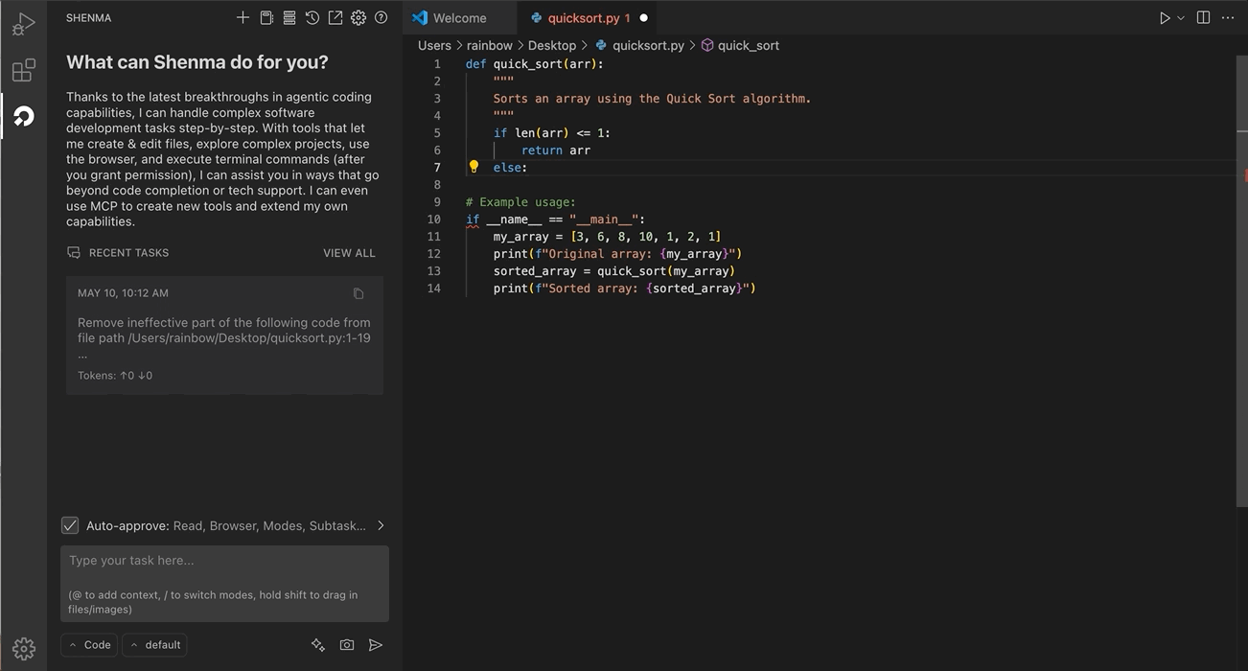Click line number 1 in gutter
Screen dimensions: 1248x671
point(437,64)
